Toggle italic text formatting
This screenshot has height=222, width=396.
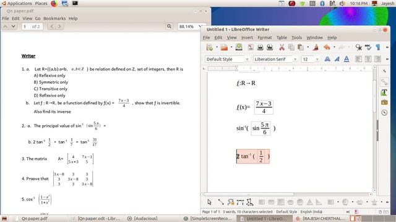tap(337, 59)
